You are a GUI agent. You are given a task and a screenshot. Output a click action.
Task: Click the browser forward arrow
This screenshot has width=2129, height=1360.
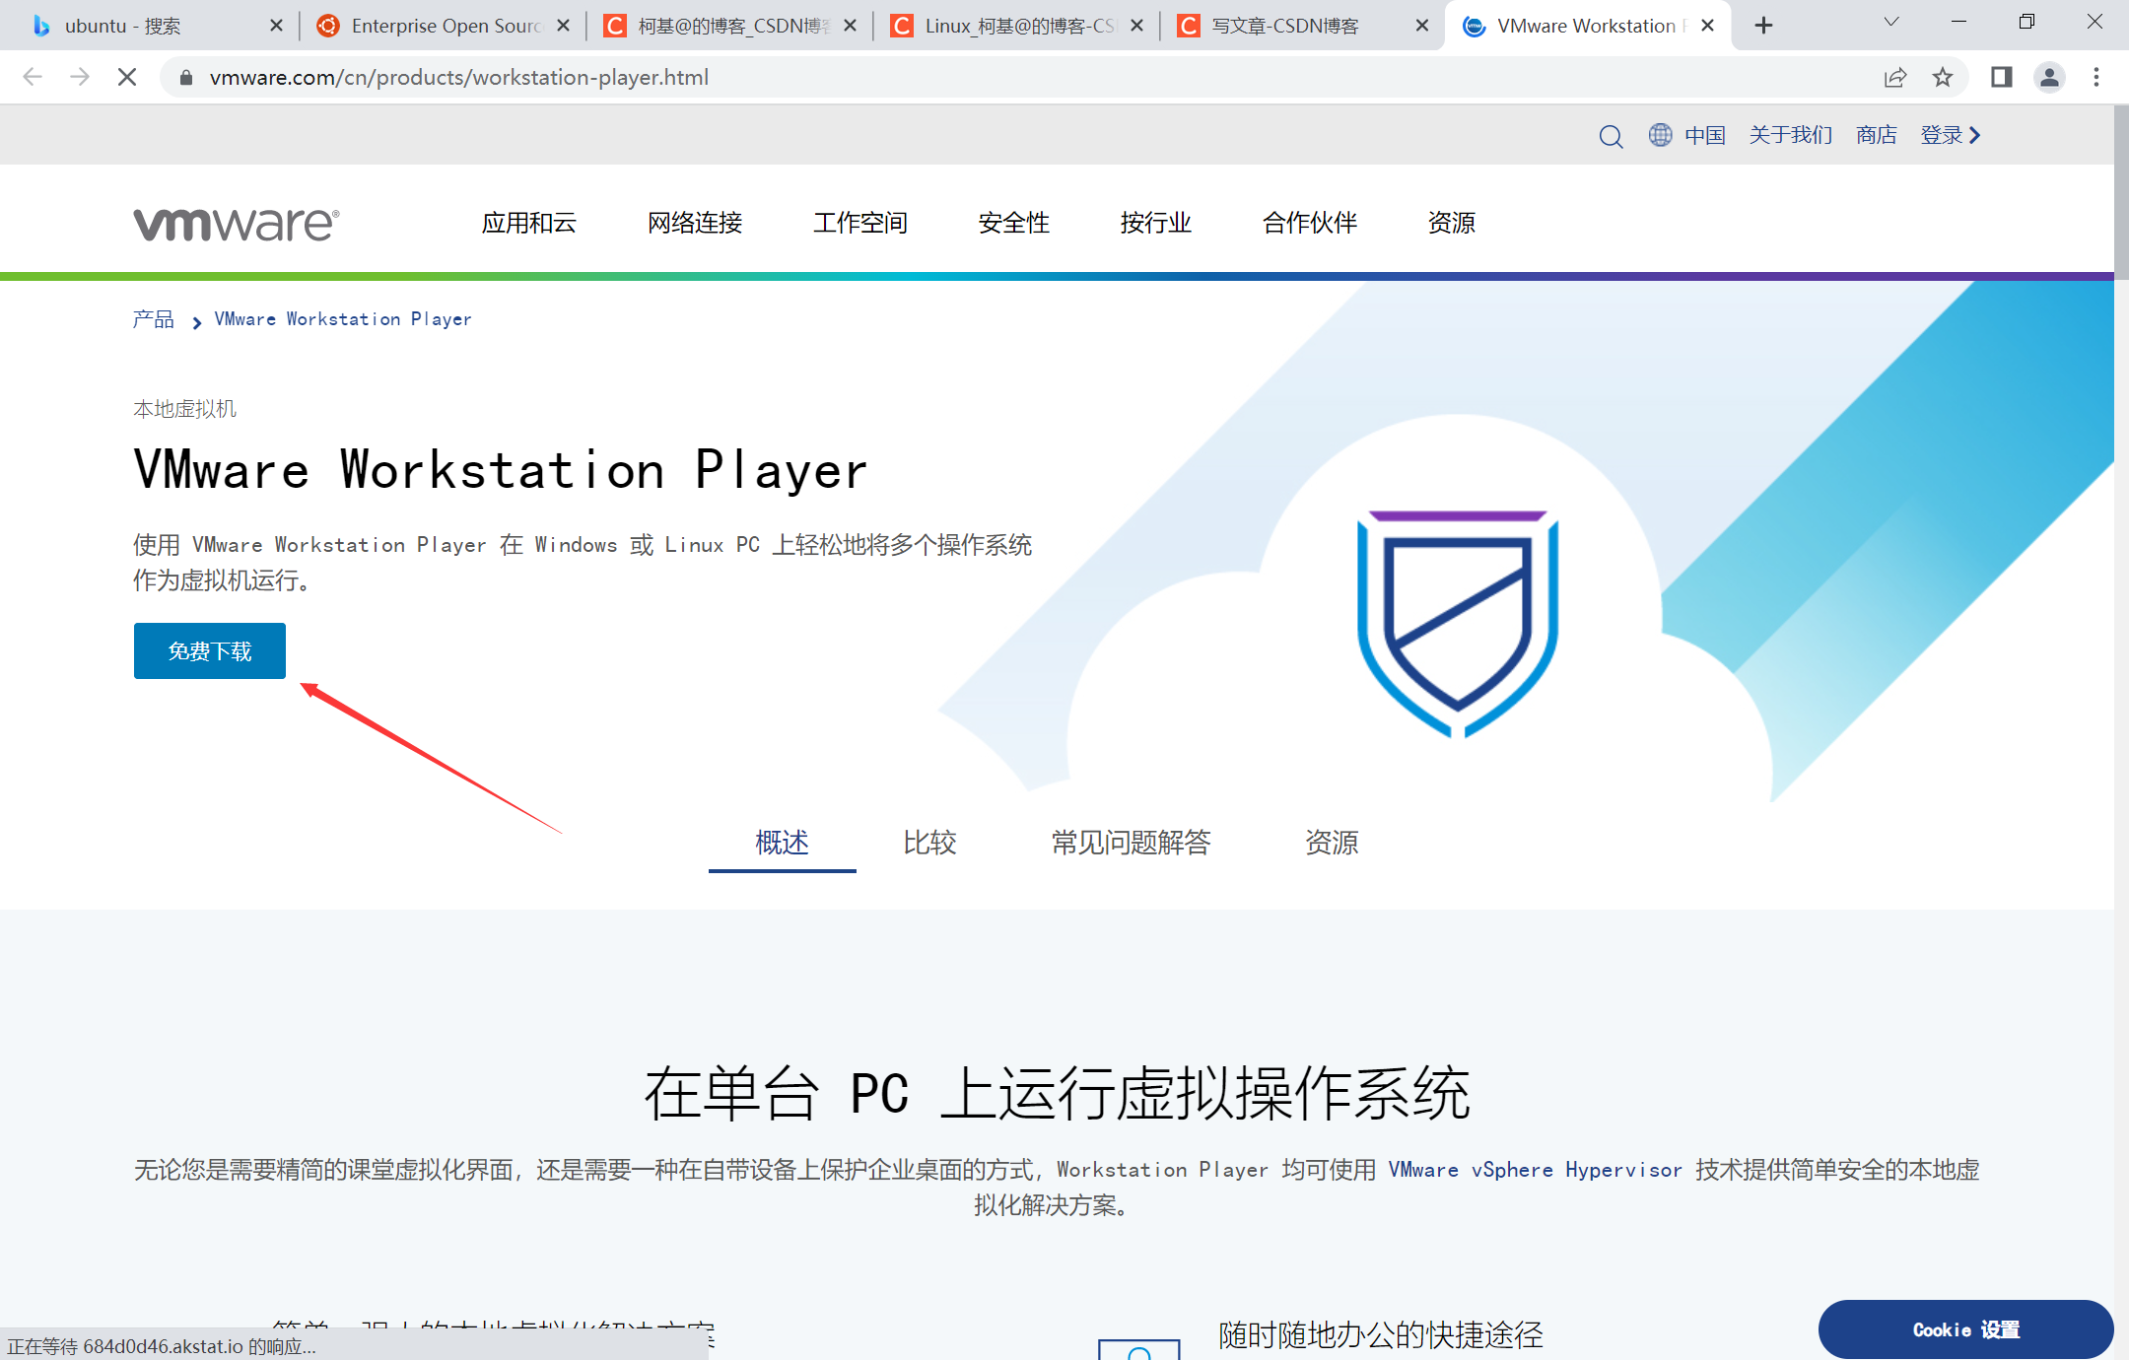(80, 77)
